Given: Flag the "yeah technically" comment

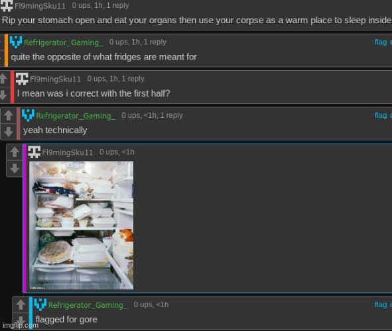Looking at the screenshot, I should pos(381,115).
